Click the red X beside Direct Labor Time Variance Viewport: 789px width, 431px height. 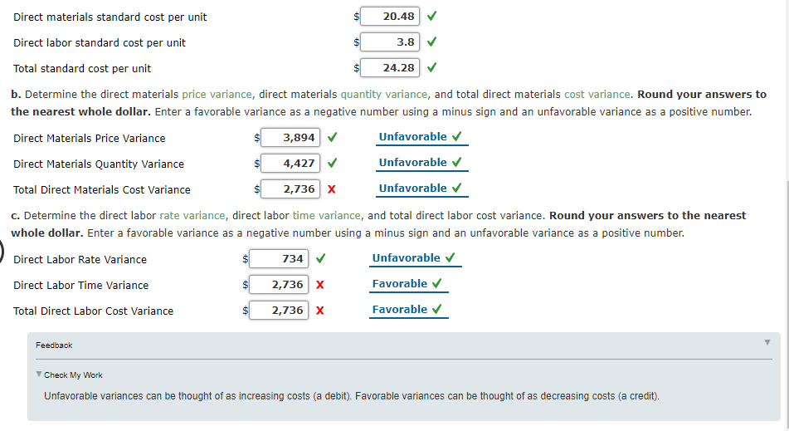[x=320, y=285]
